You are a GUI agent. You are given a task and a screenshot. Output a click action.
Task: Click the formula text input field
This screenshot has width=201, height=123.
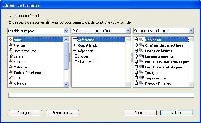pyautogui.click(x=101, y=95)
